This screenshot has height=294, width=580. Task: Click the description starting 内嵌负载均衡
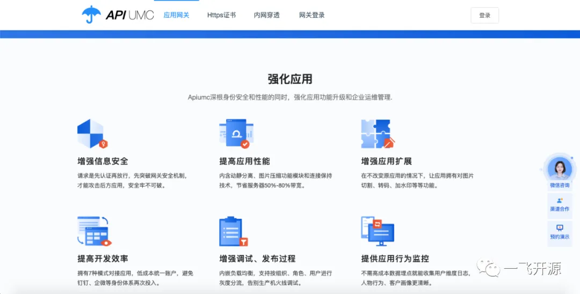coord(275,278)
